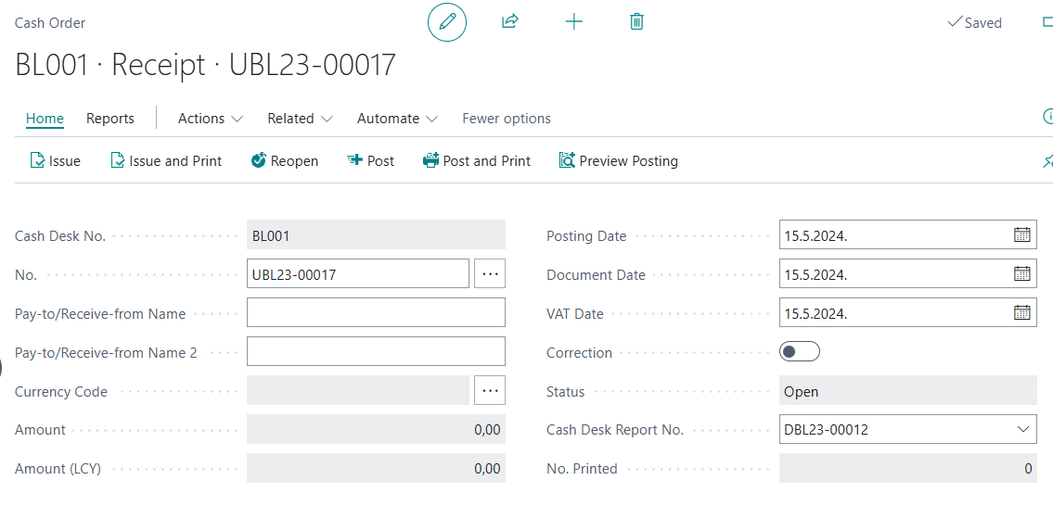
Task: Click the trash delete icon
Action: [x=636, y=22]
